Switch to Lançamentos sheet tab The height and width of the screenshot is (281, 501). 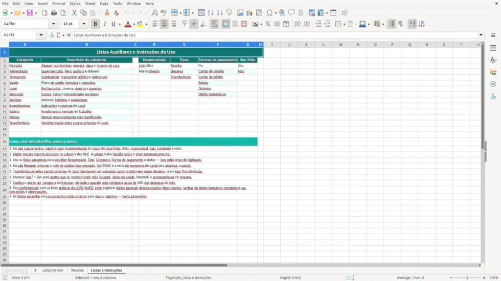53,270
